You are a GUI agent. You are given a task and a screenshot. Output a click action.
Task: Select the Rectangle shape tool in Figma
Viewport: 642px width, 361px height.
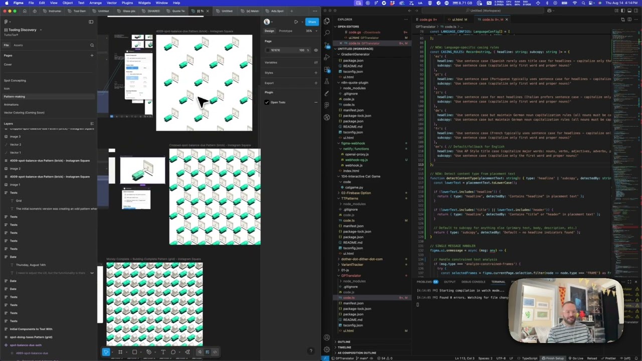134,352
